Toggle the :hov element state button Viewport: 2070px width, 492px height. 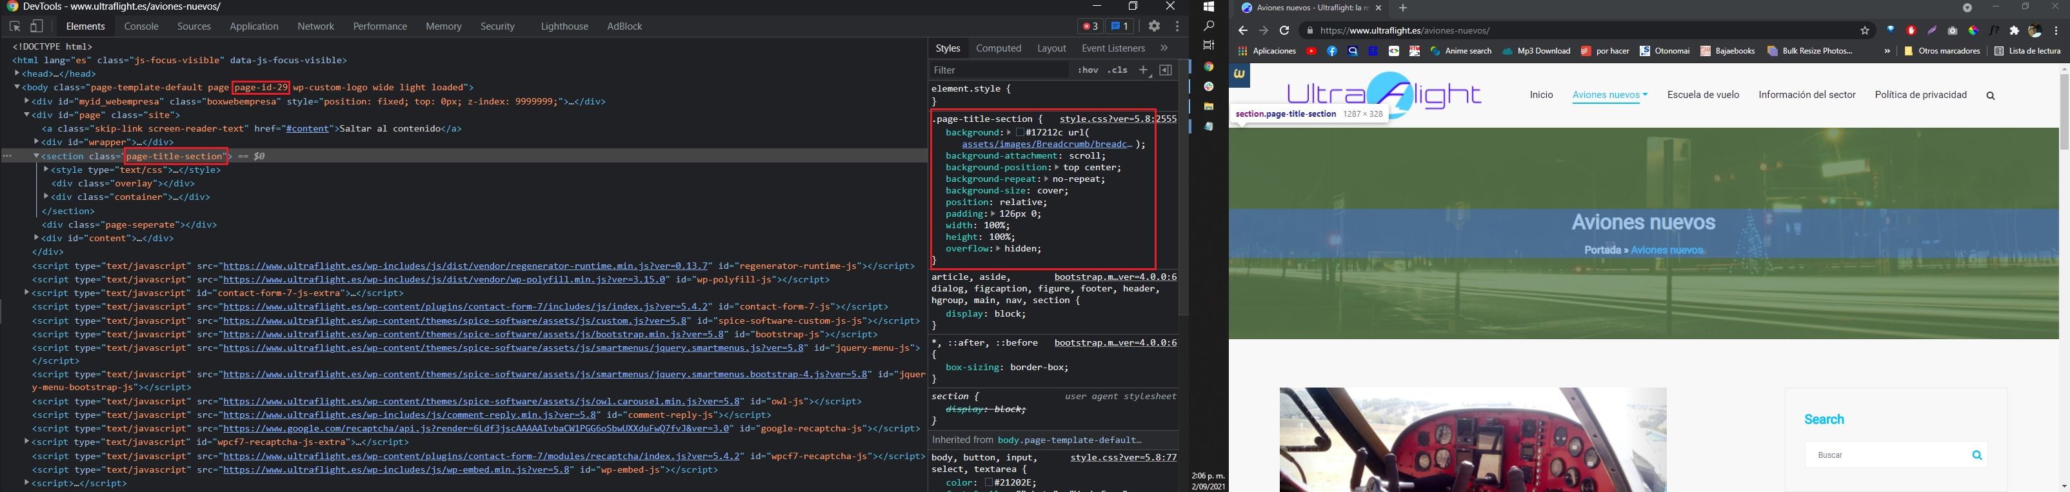[1088, 71]
